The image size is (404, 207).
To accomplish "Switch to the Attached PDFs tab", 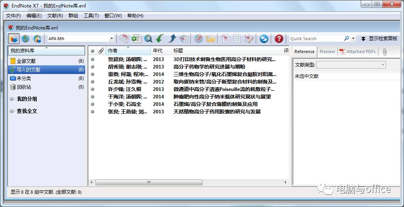I will 357,52.
